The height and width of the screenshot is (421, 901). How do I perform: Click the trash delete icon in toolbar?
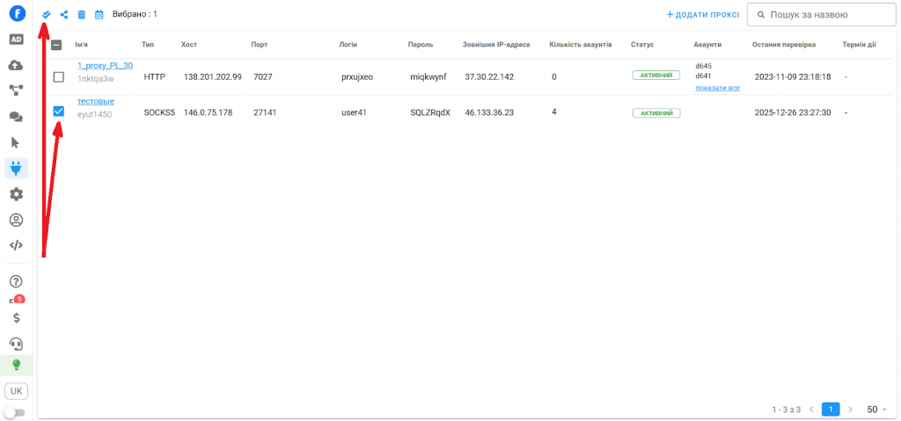click(82, 15)
